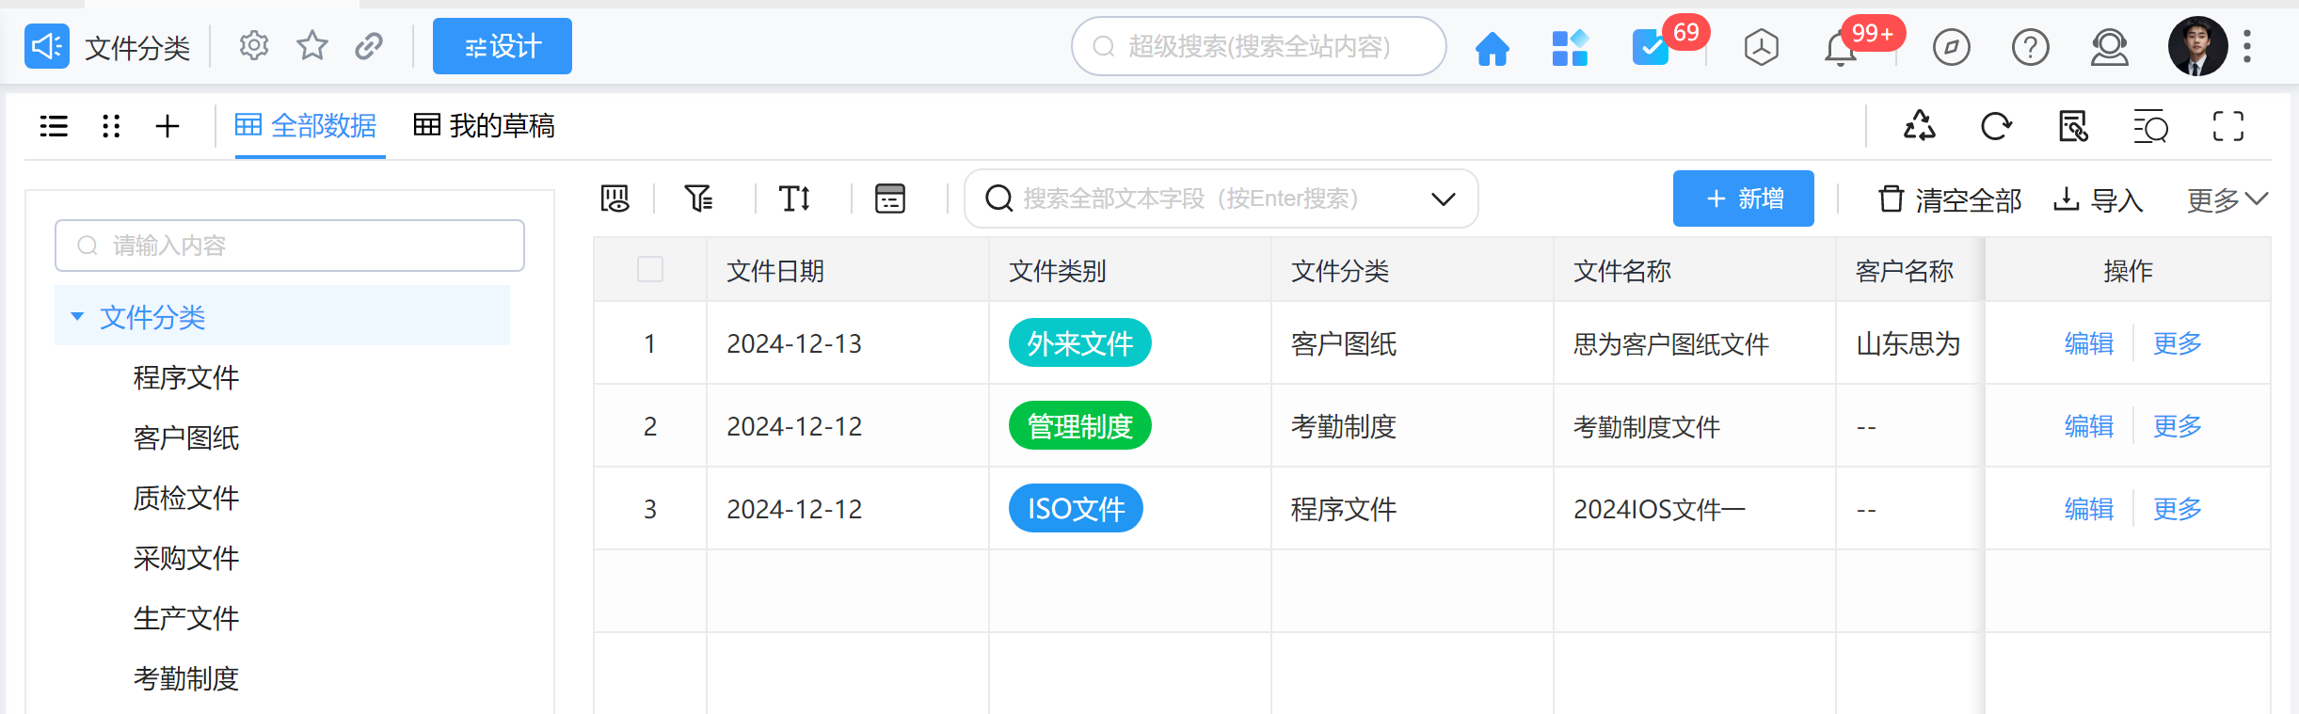The width and height of the screenshot is (2299, 714).
Task: Click the 请输入内容 tree search field
Action: (290, 246)
